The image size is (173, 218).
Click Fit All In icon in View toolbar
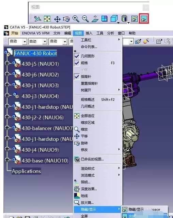(x=47, y=19)
